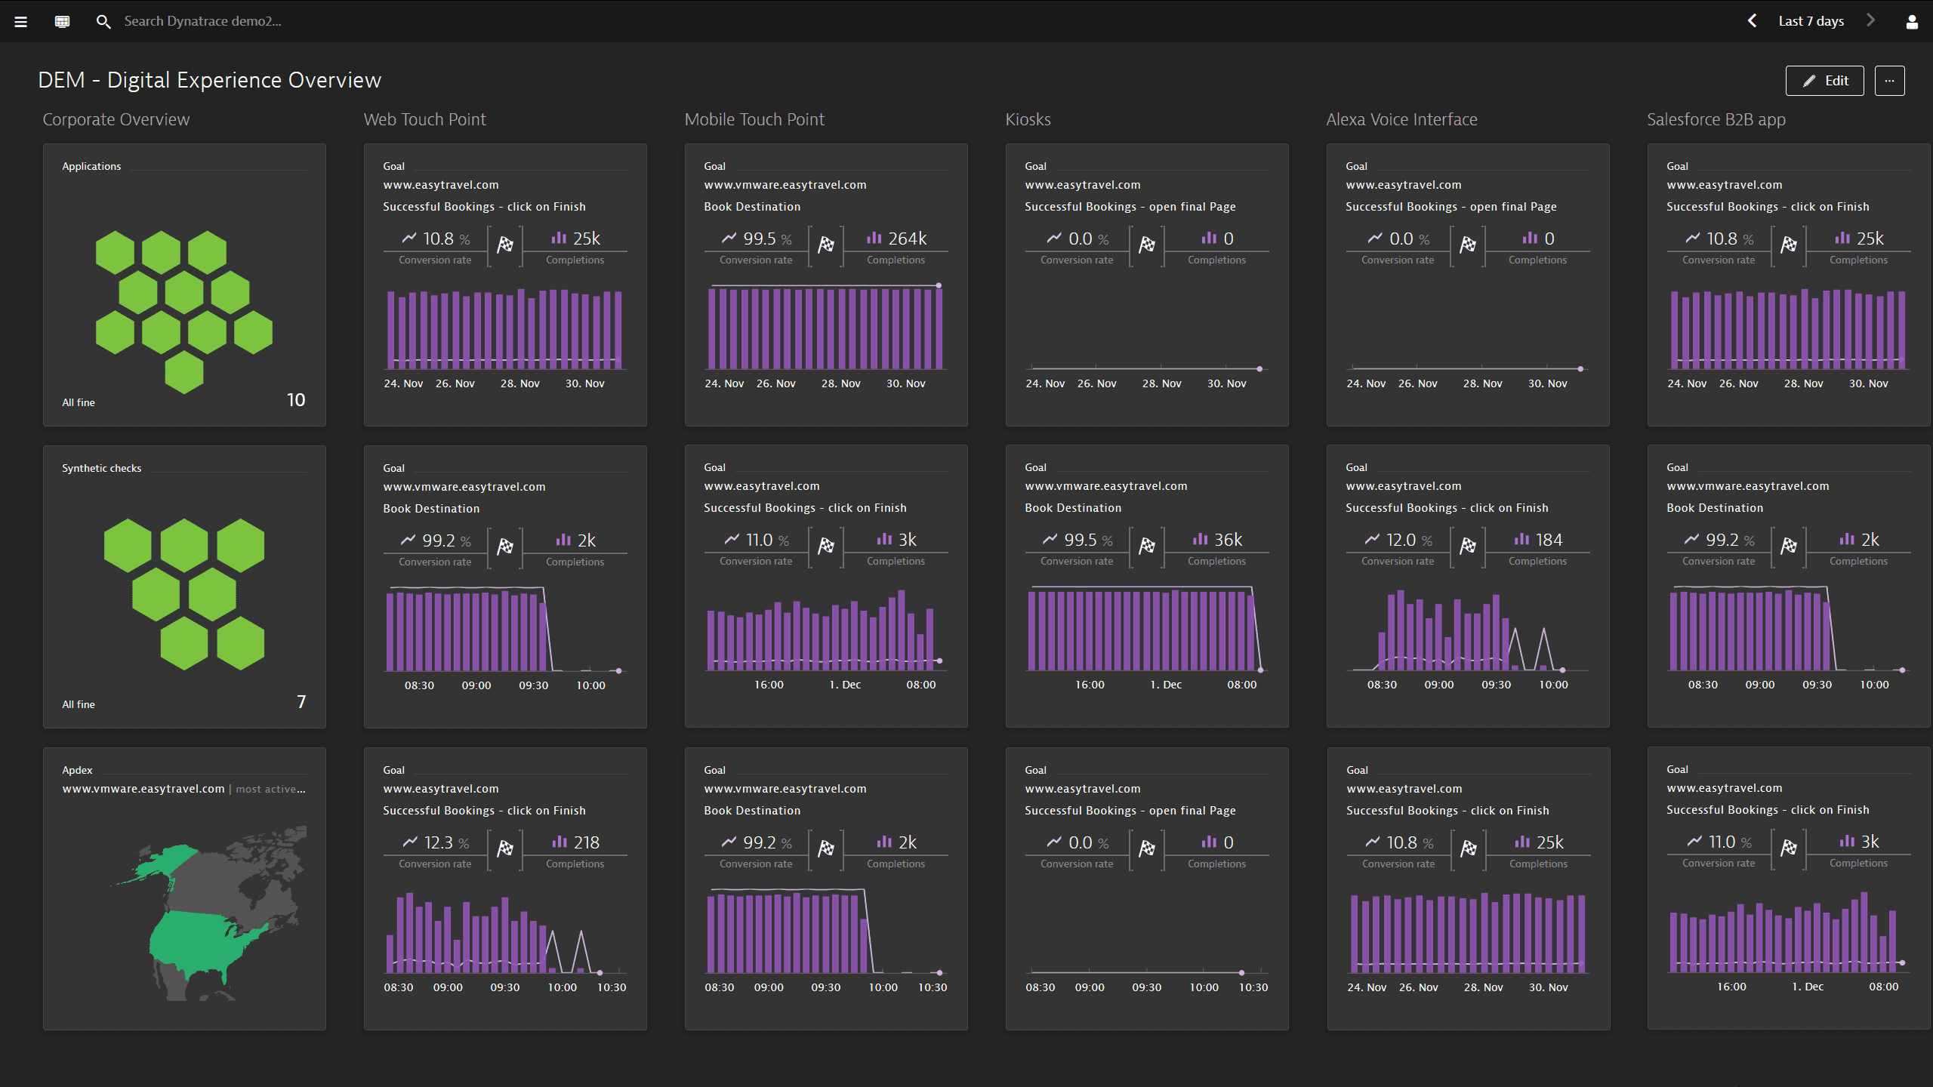Viewport: 1933px width, 1087px height.
Task: Go to next timeframe with right chevron
Action: [x=1871, y=20]
